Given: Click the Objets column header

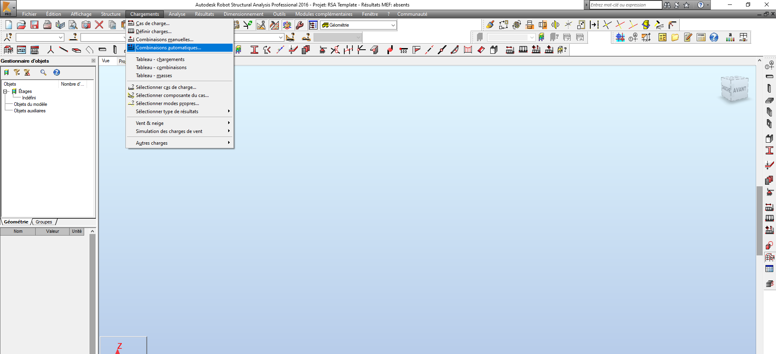Looking at the screenshot, I should coord(31,84).
